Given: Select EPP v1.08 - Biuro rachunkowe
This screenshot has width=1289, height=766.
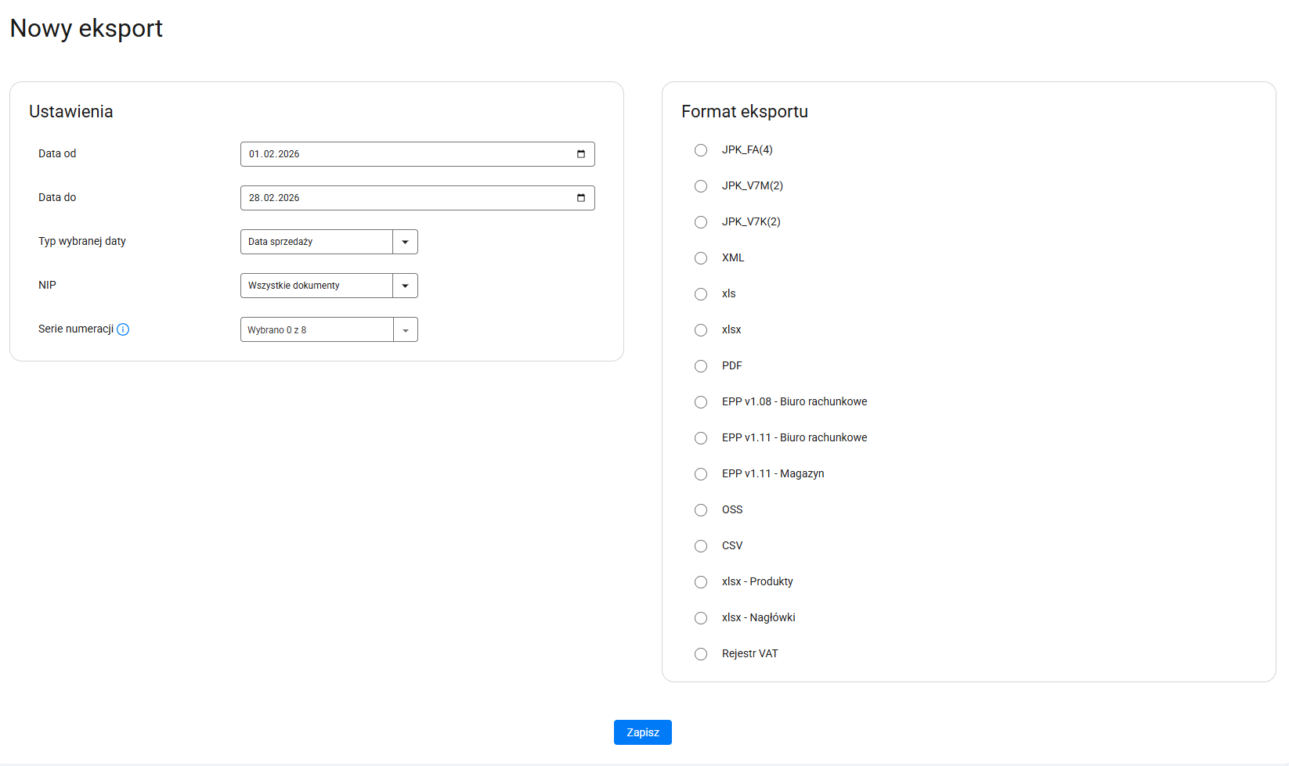Looking at the screenshot, I should click(x=701, y=402).
